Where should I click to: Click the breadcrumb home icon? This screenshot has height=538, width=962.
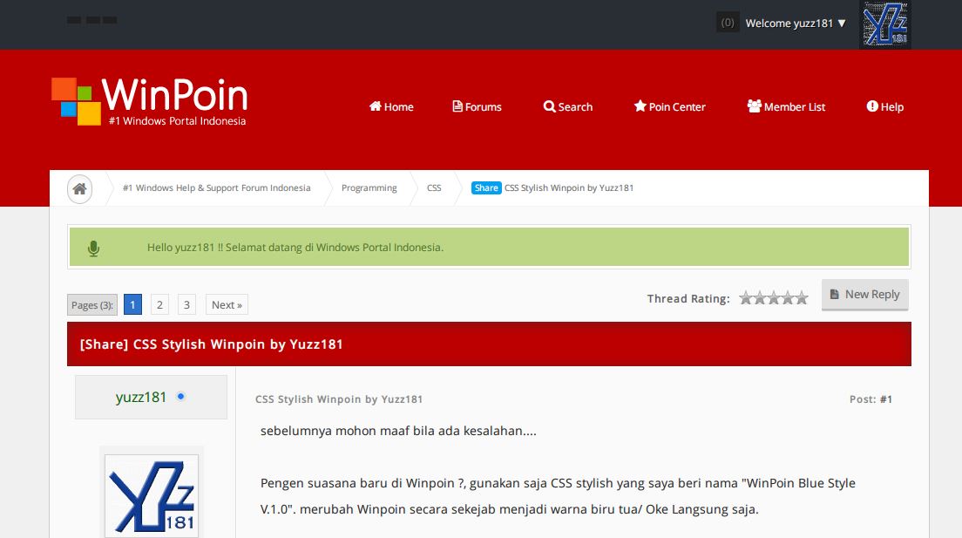(x=80, y=188)
